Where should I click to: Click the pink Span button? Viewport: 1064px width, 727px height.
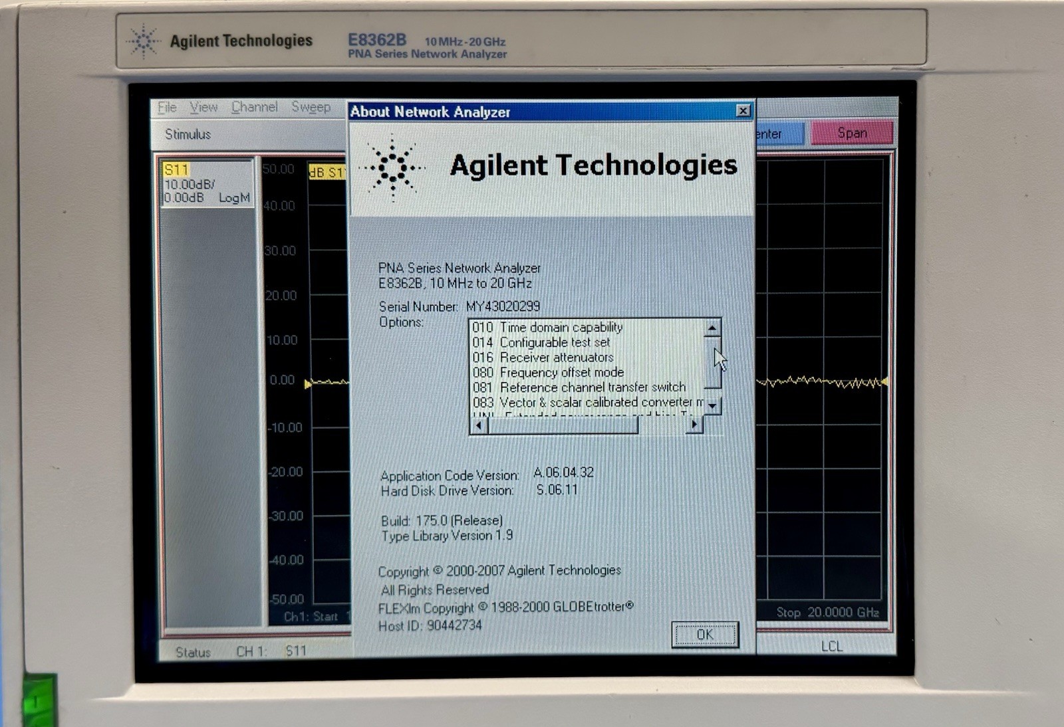pos(852,133)
